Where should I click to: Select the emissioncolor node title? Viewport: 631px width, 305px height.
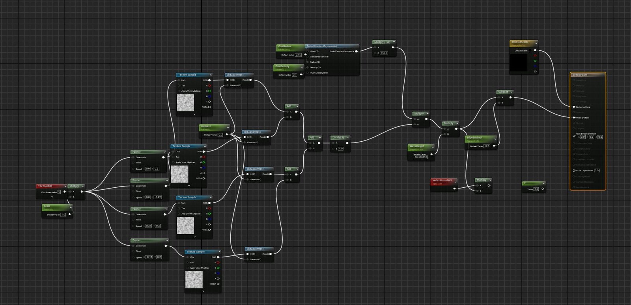(x=519, y=42)
